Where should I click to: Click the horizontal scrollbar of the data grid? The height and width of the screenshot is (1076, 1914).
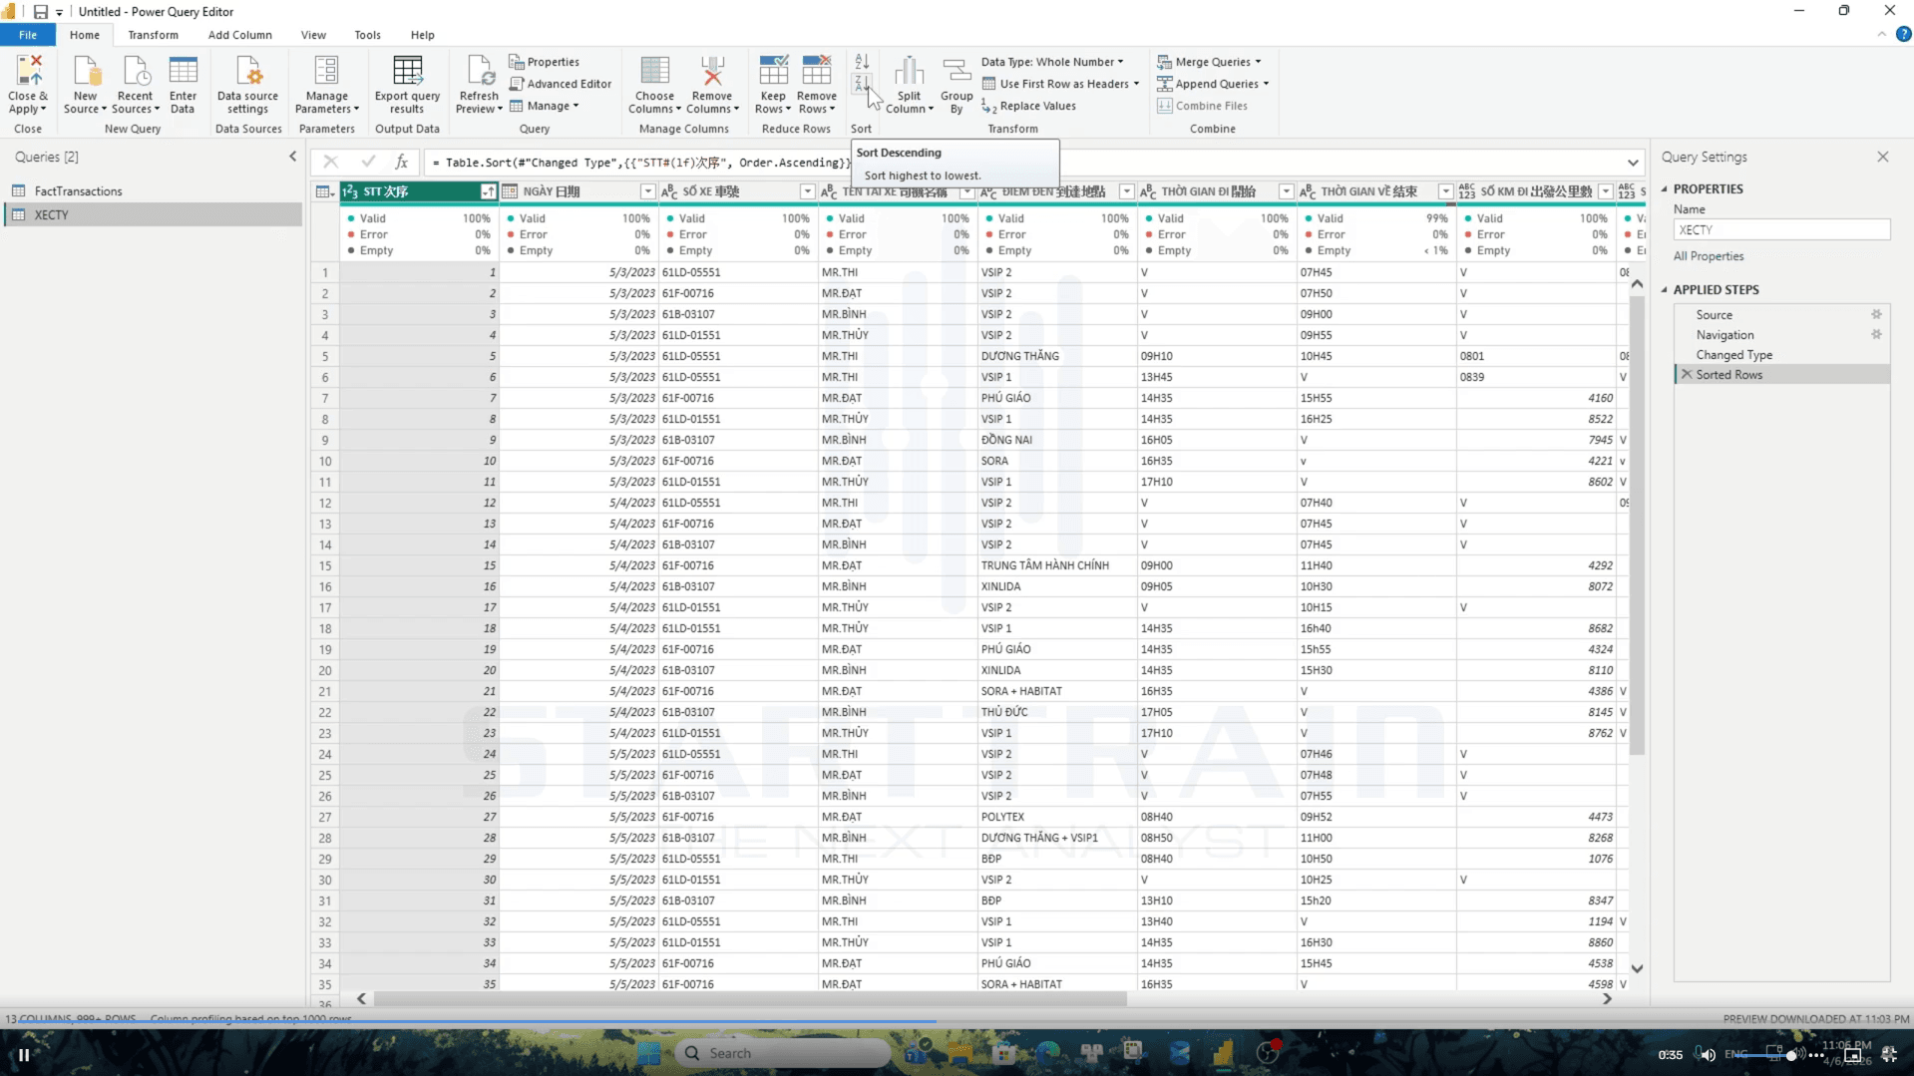click(750, 998)
